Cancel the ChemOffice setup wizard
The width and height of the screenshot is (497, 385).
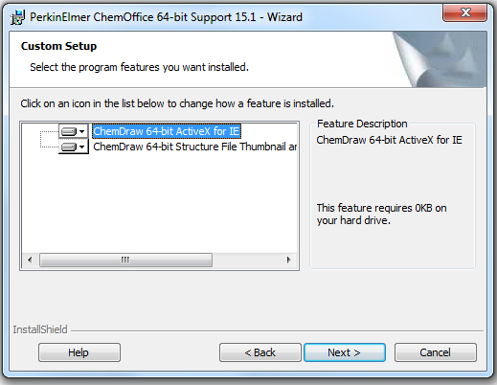coord(436,352)
